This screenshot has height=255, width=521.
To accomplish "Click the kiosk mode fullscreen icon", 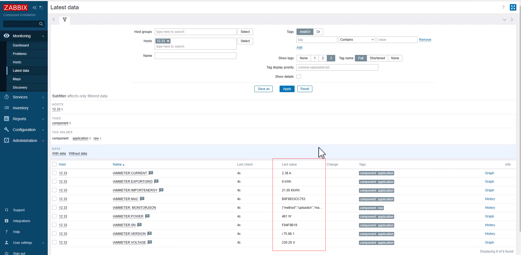I will click(513, 7).
